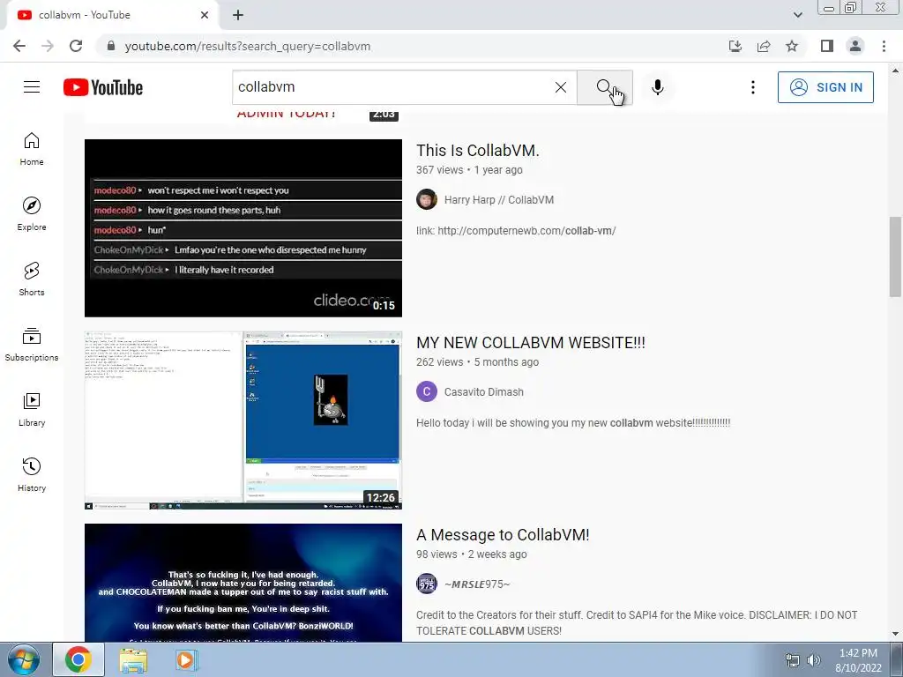
Task: Expand the tab search chevron
Action: tap(797, 15)
